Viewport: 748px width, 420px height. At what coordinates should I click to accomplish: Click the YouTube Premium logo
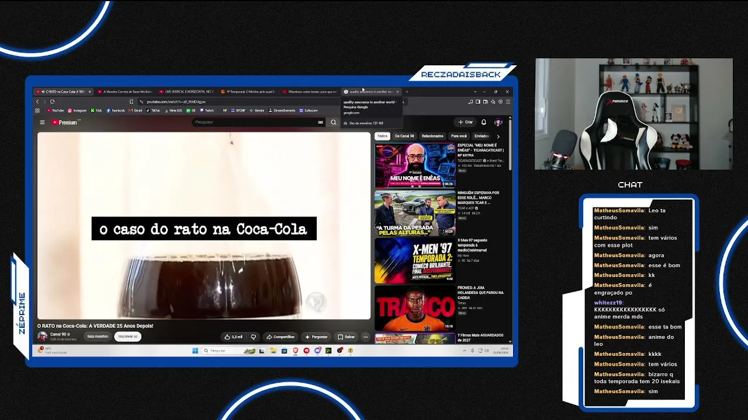pyautogui.click(x=64, y=123)
